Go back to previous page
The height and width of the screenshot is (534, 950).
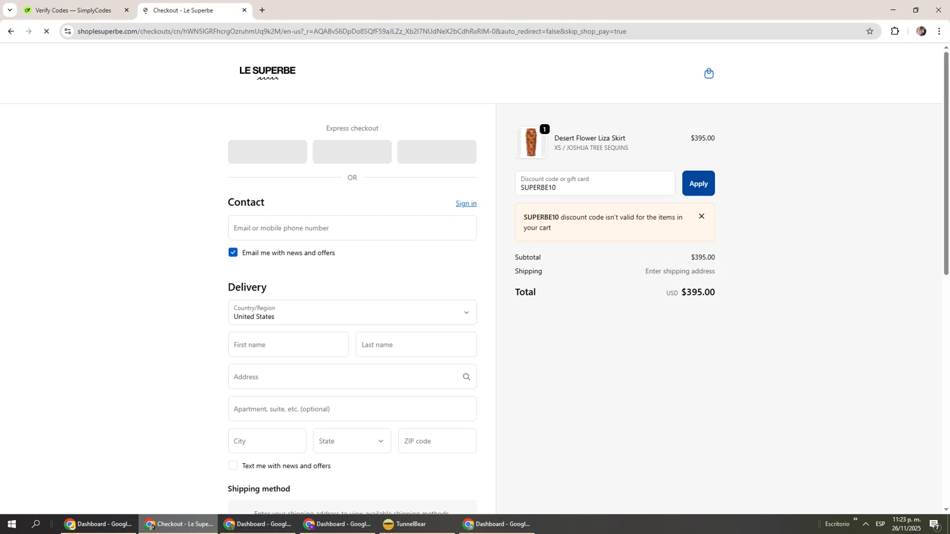(11, 31)
